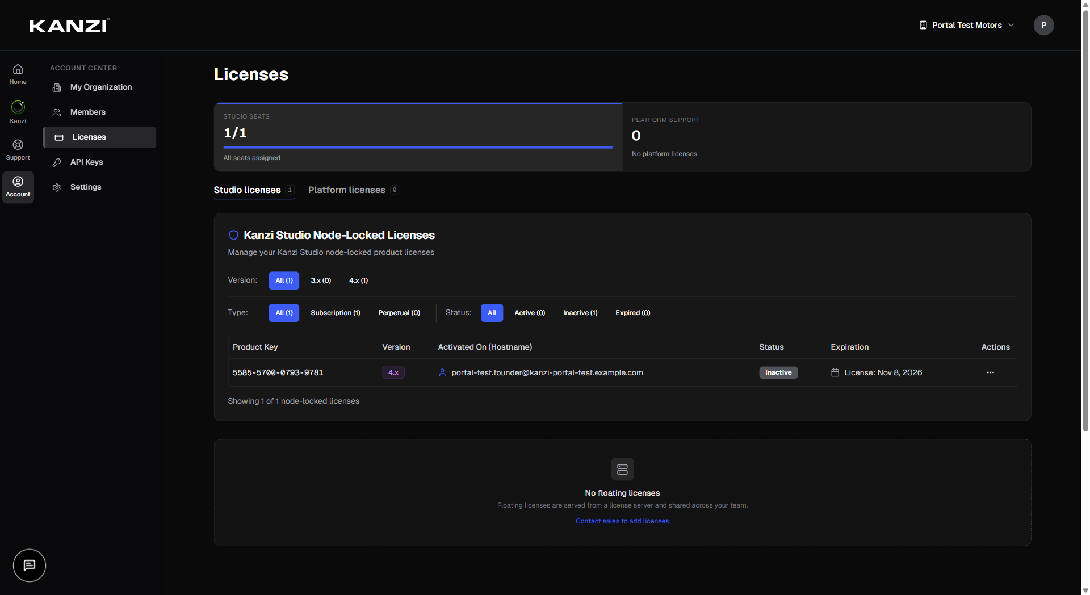Set the Status filter to All
This screenshot has height=595, width=1090.
coord(492,313)
